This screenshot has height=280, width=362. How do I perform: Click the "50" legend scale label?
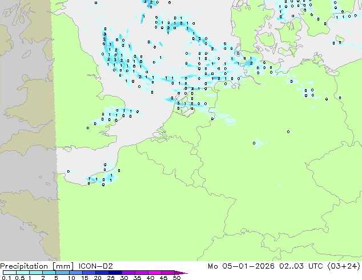[176, 278]
